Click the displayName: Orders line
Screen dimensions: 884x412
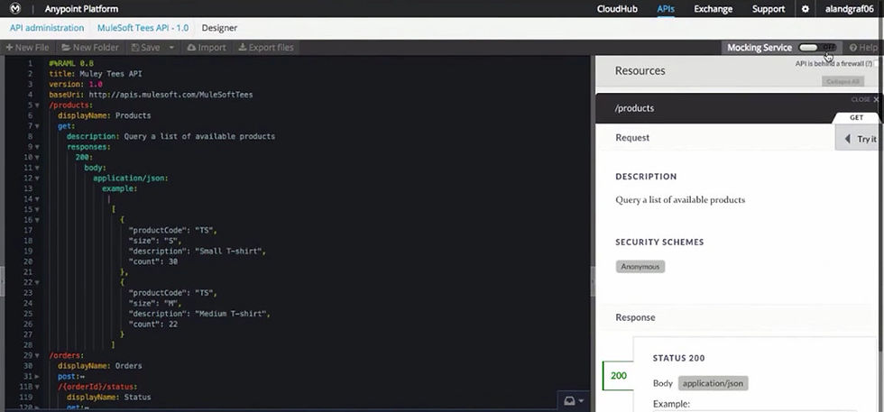pos(100,366)
